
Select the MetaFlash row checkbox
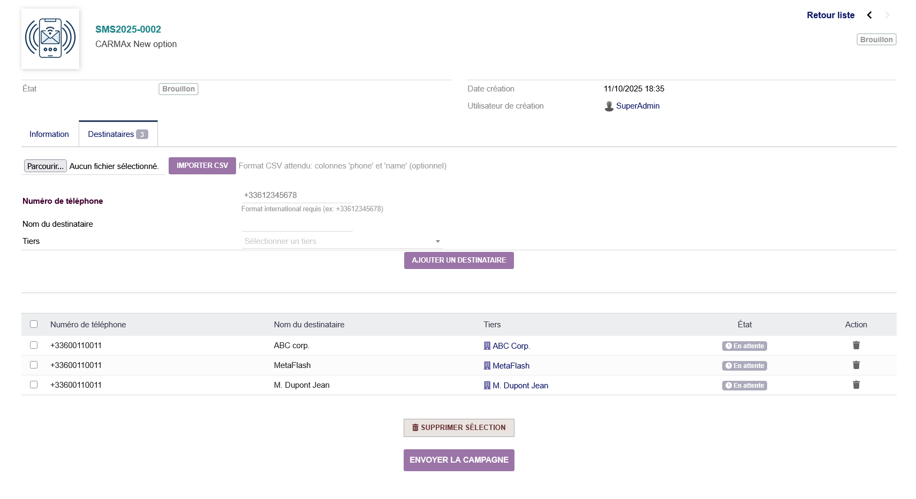[x=34, y=365]
